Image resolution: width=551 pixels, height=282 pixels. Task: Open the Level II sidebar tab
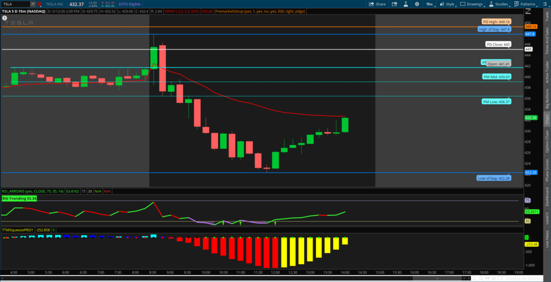click(x=547, y=218)
